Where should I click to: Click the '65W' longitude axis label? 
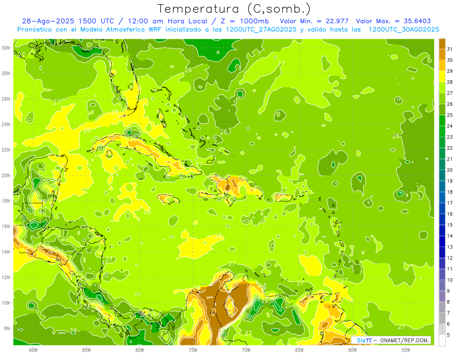299,350
